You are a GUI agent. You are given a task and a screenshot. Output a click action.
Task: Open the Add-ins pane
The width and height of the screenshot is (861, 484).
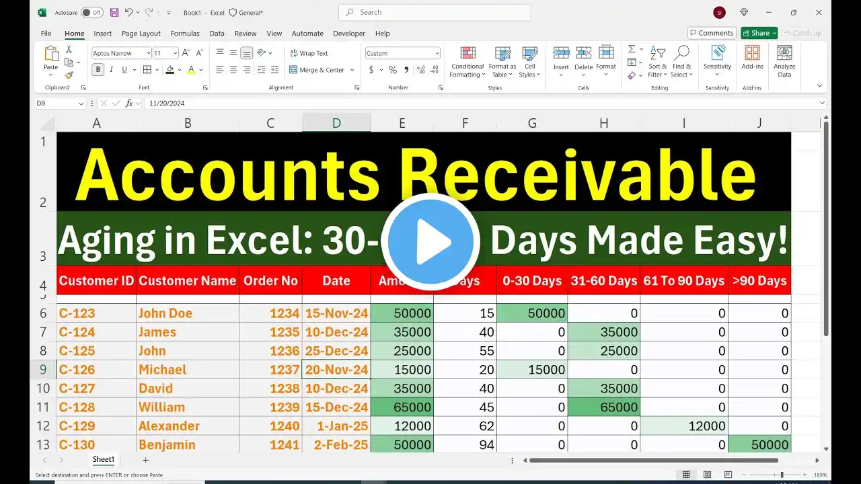click(x=752, y=58)
